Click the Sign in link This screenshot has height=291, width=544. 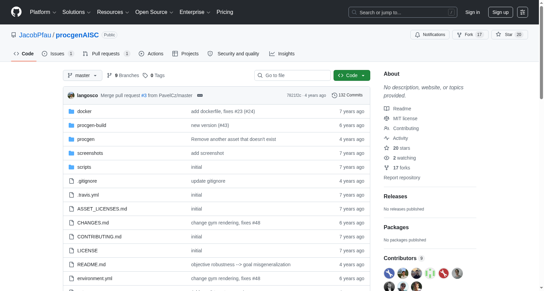pyautogui.click(x=473, y=12)
